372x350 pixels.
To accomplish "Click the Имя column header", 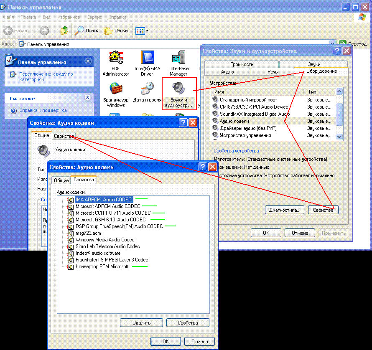I will [257, 91].
